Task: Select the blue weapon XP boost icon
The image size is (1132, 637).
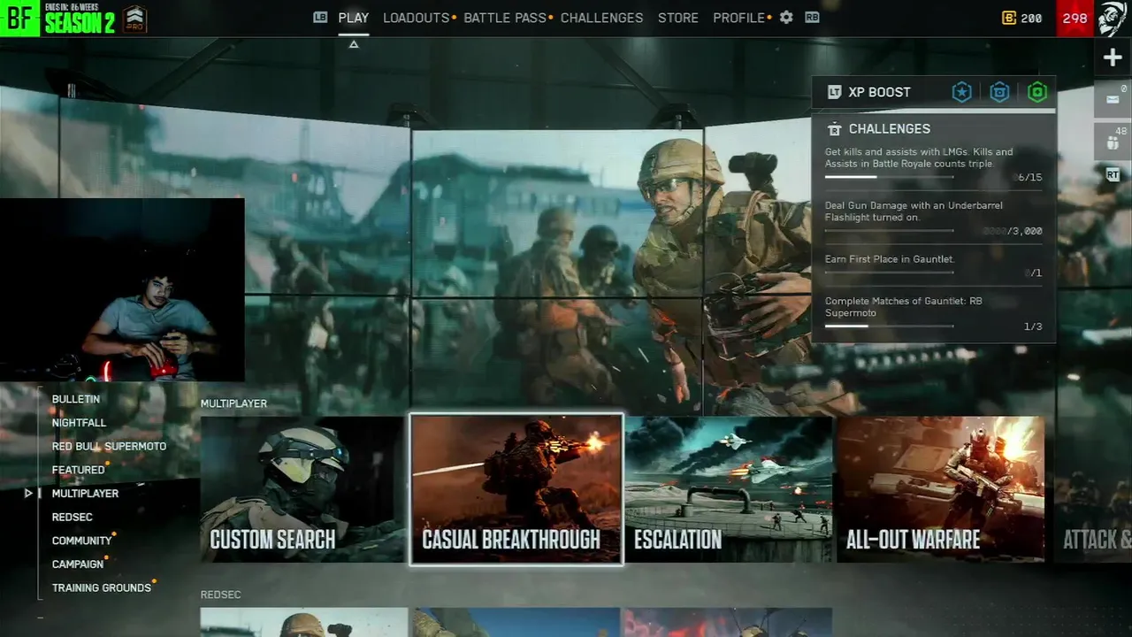Action: [999, 92]
